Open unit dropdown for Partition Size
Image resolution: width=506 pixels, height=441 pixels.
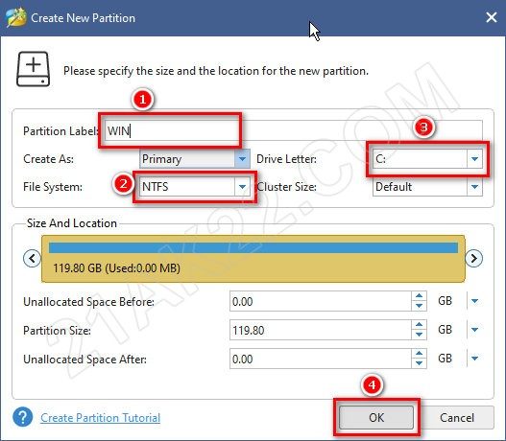click(x=474, y=330)
